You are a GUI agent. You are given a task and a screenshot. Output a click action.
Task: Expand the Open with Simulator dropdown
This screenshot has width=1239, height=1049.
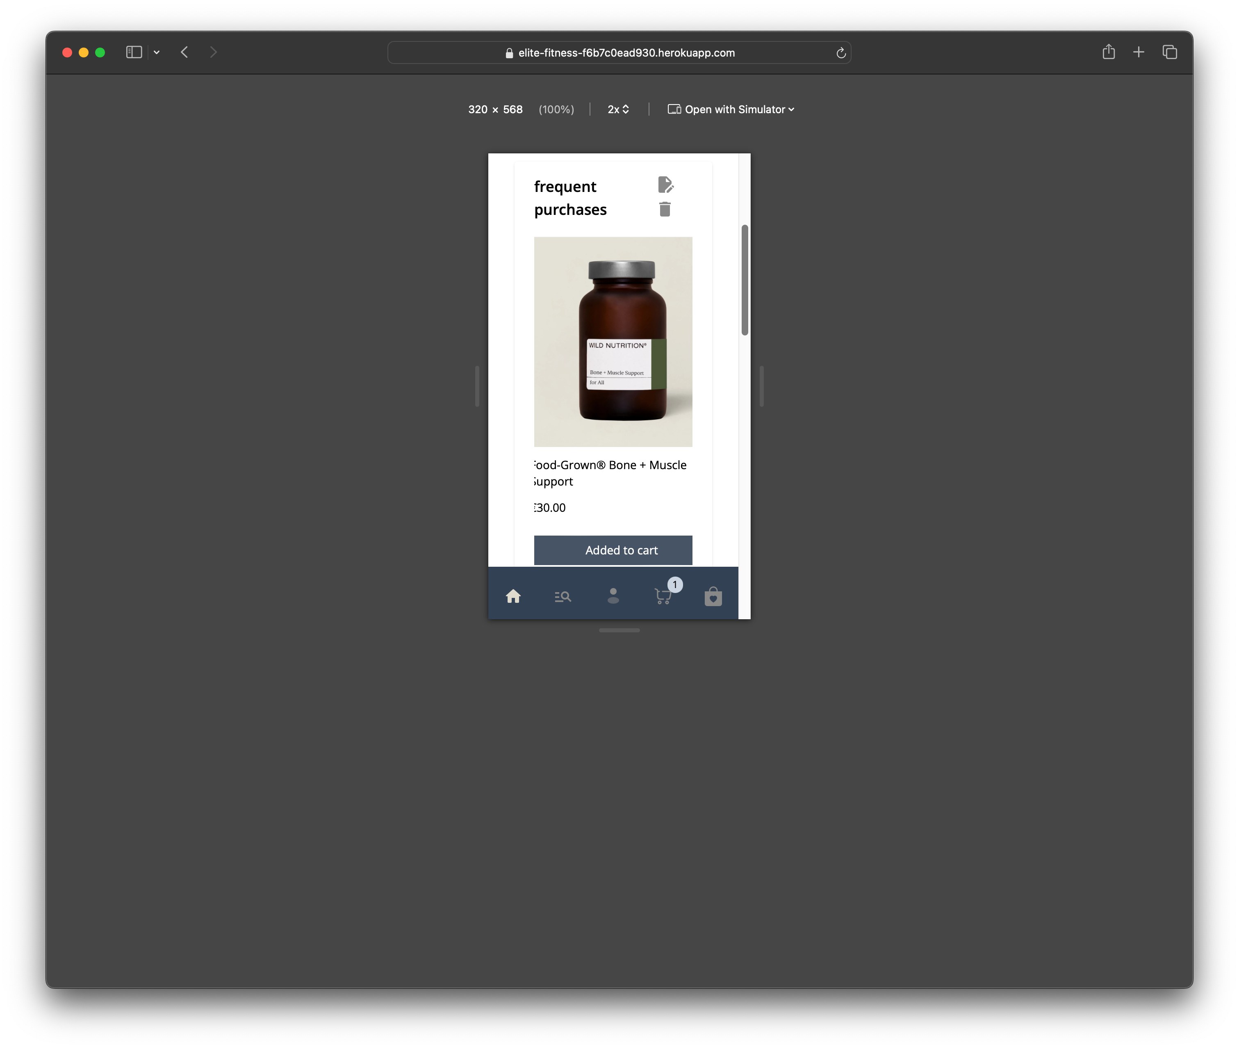coord(731,109)
